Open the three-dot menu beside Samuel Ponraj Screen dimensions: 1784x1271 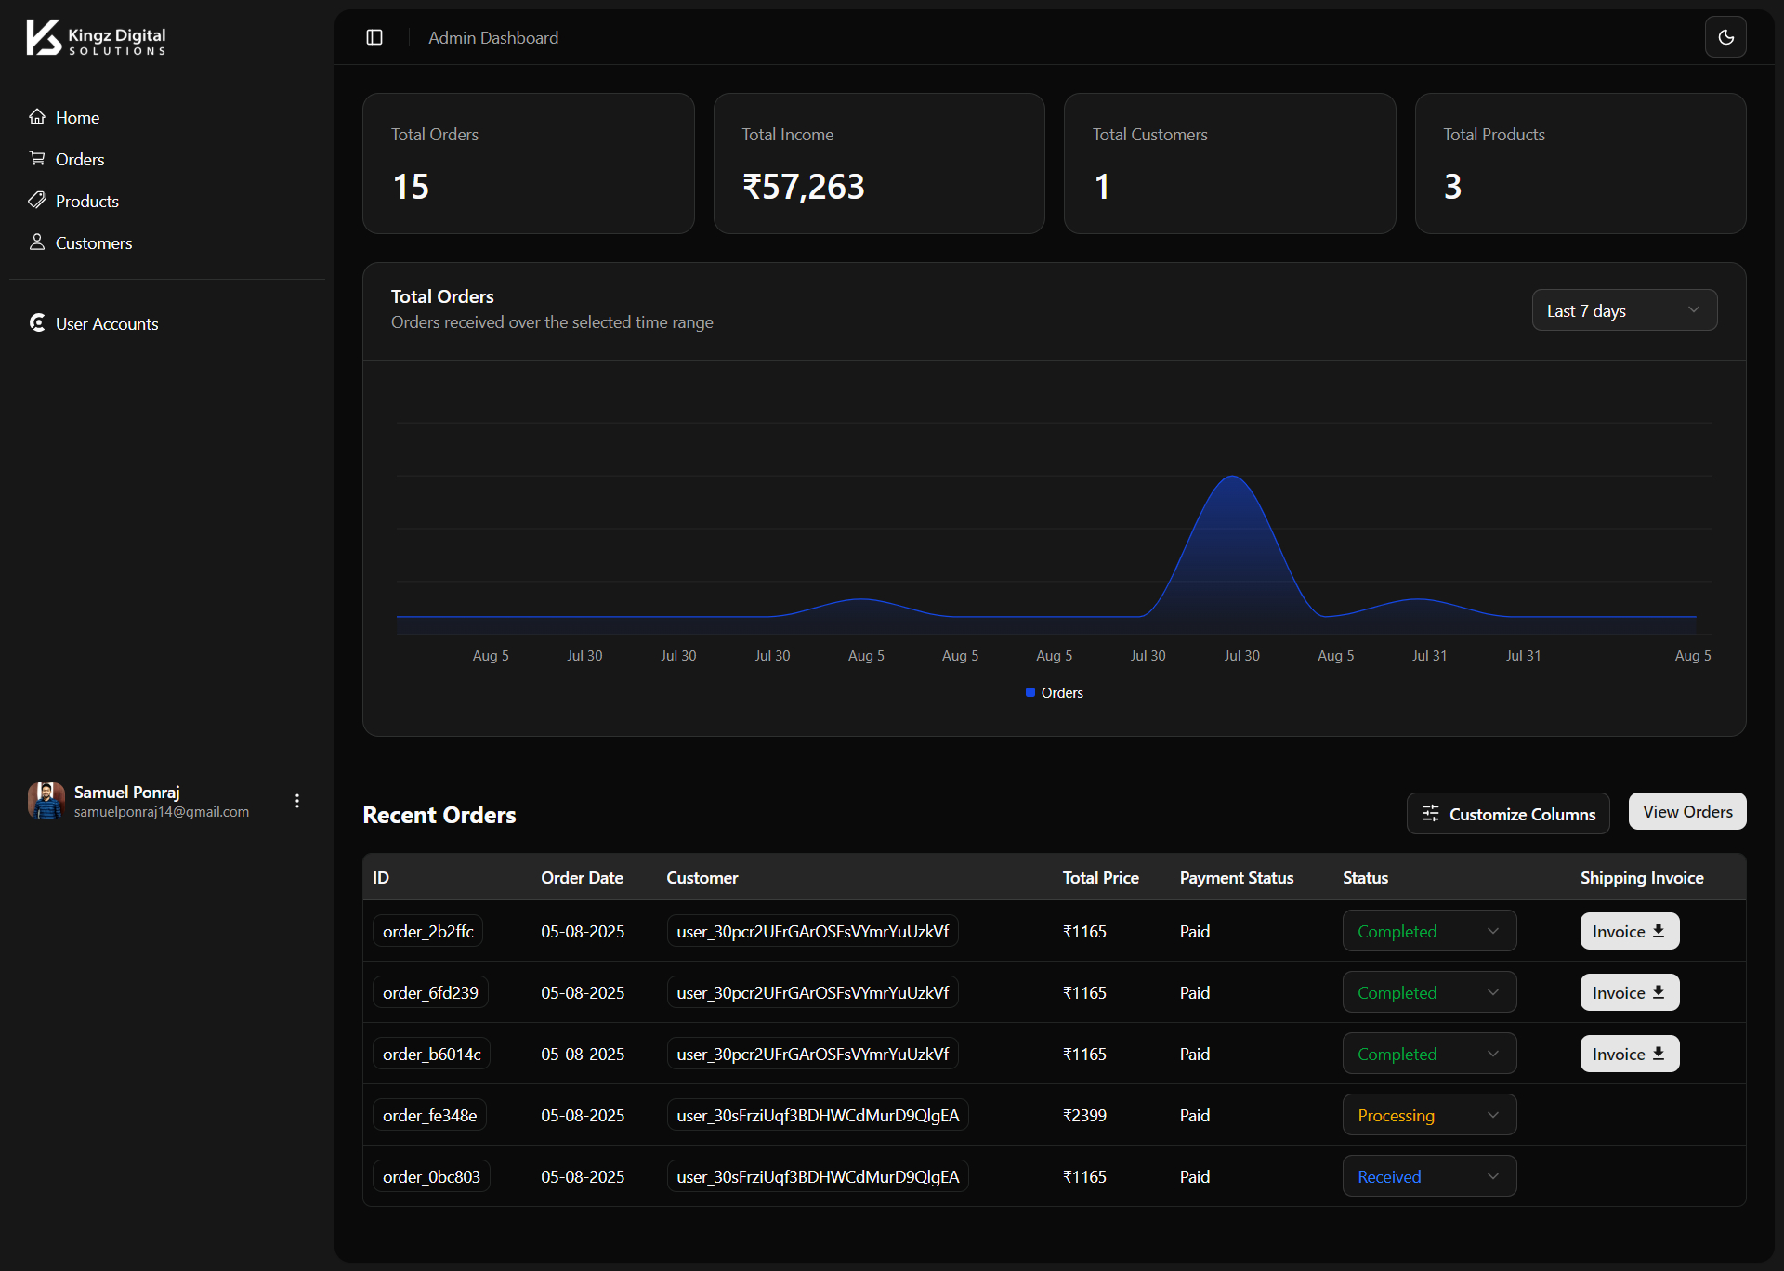click(297, 801)
